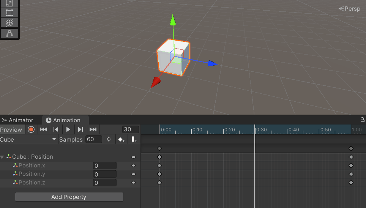Click the Samples value field
Image resolution: width=366 pixels, height=208 pixels.
94,139
